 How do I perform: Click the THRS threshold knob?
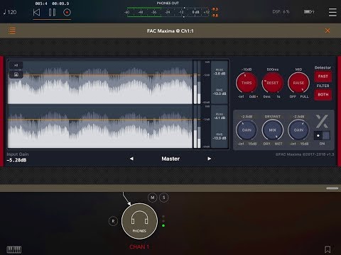pos(247,83)
